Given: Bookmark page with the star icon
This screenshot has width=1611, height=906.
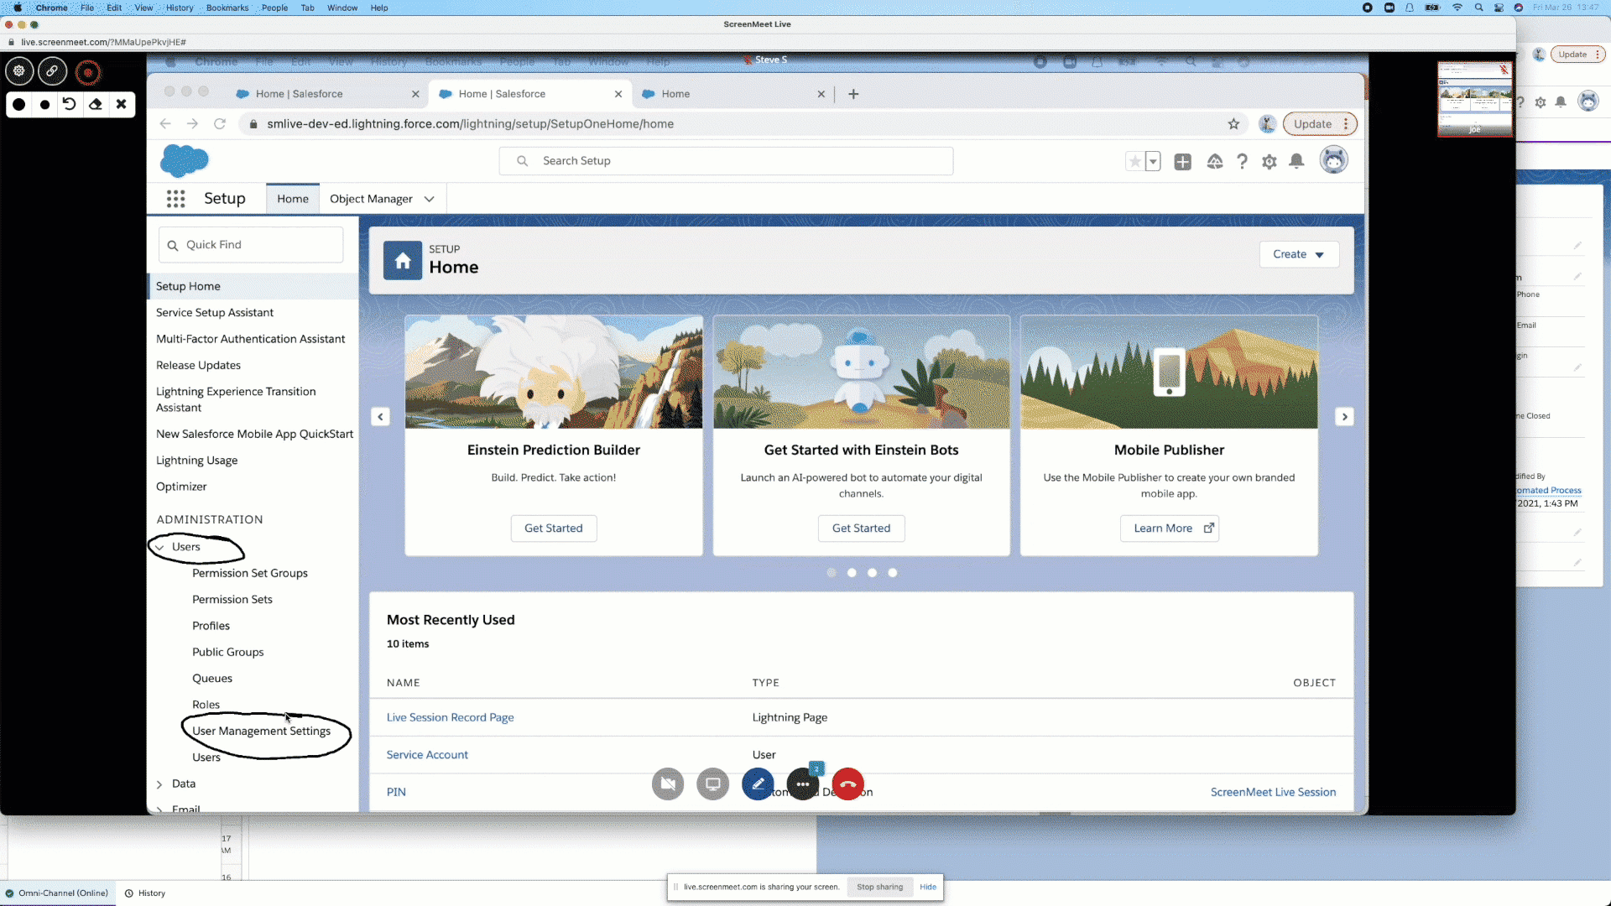Looking at the screenshot, I should [1233, 124].
